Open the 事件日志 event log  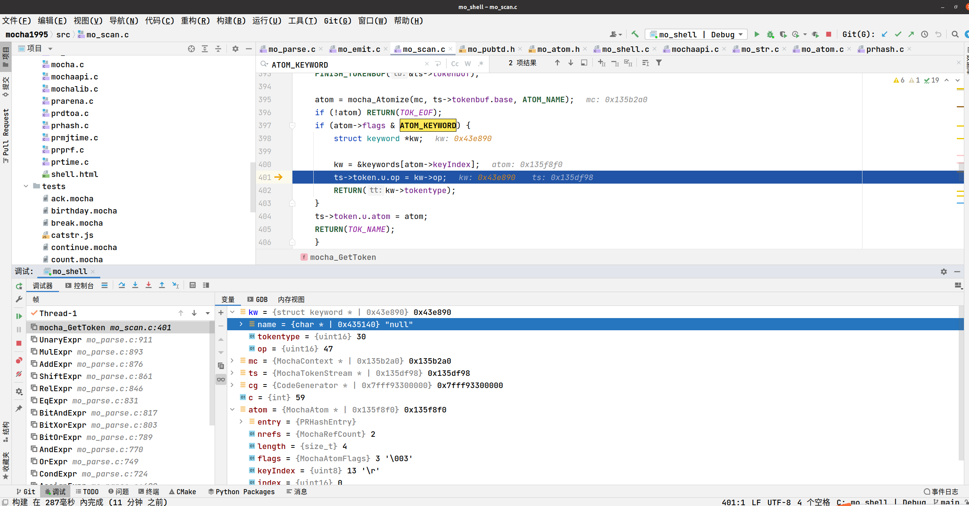coord(941,492)
